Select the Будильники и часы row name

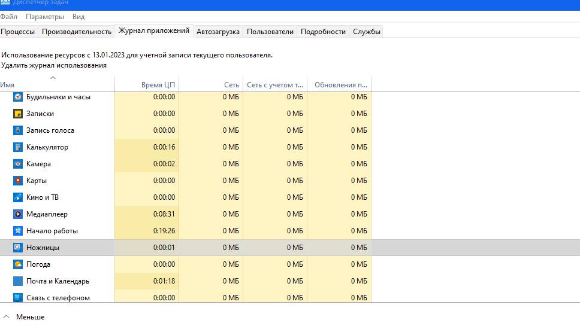(x=58, y=97)
